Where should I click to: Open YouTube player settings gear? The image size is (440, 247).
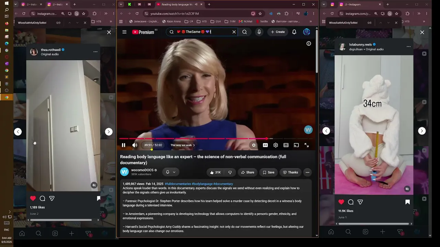[x=276, y=145]
